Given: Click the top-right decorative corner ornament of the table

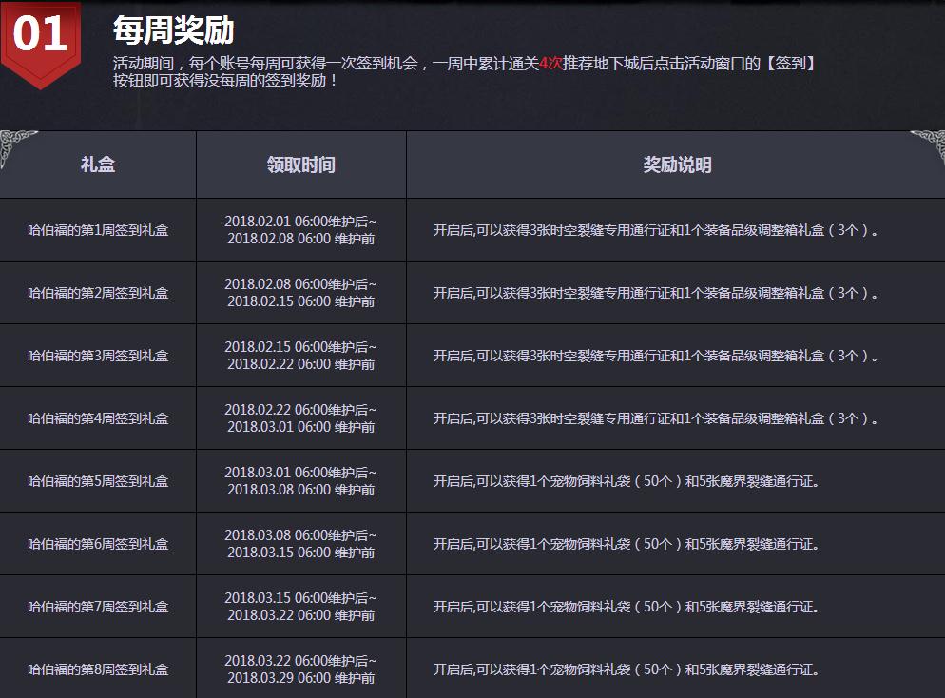Looking at the screenshot, I should coord(927,147).
